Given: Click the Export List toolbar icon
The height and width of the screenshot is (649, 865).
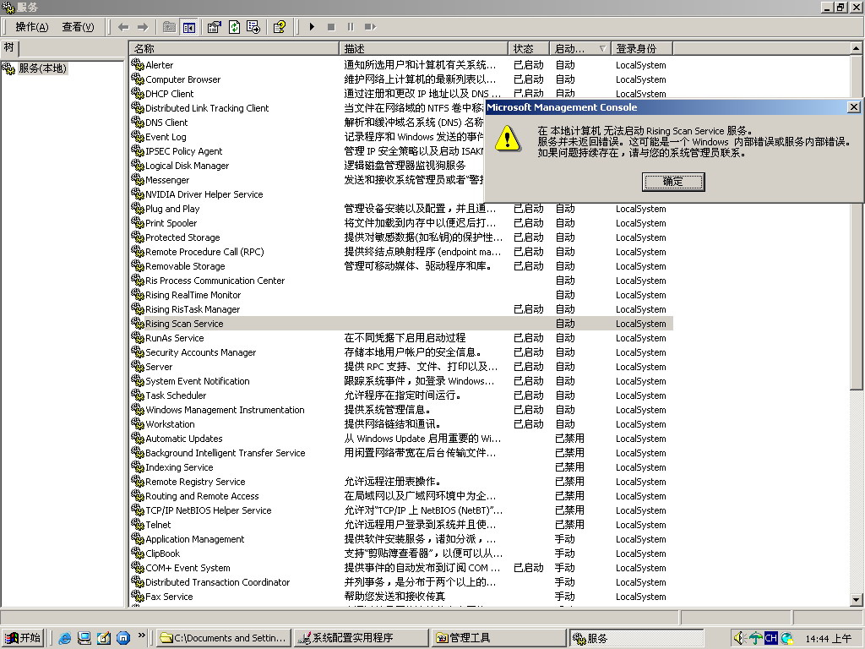Looking at the screenshot, I should [253, 27].
